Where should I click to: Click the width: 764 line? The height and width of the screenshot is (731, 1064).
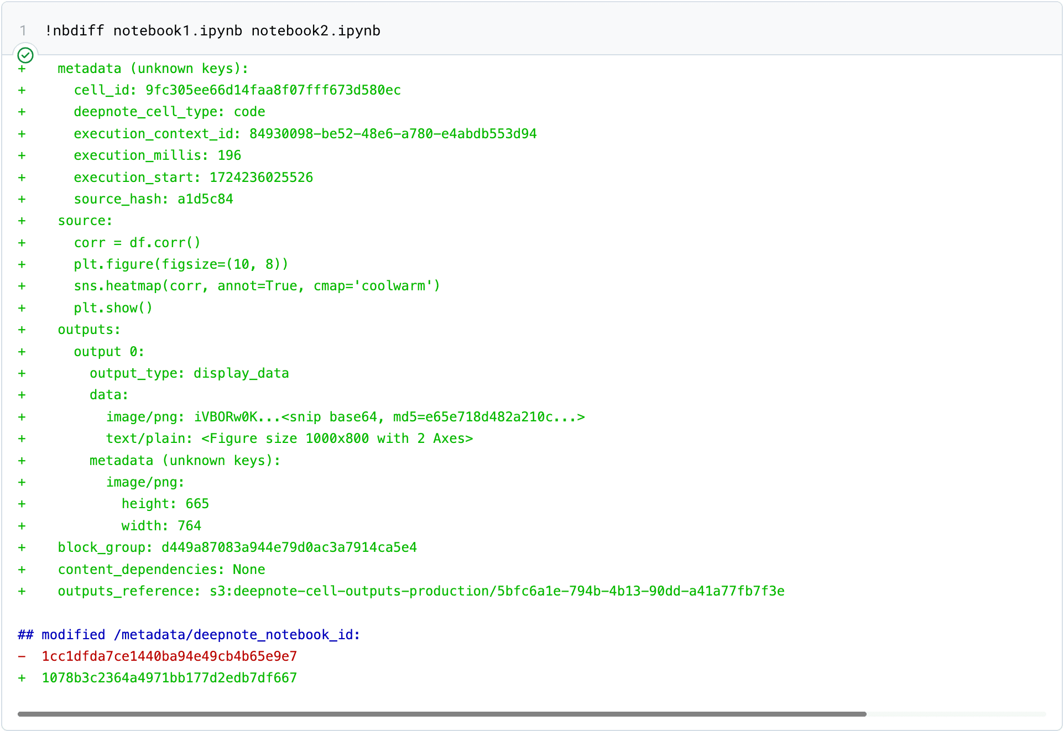tap(161, 526)
